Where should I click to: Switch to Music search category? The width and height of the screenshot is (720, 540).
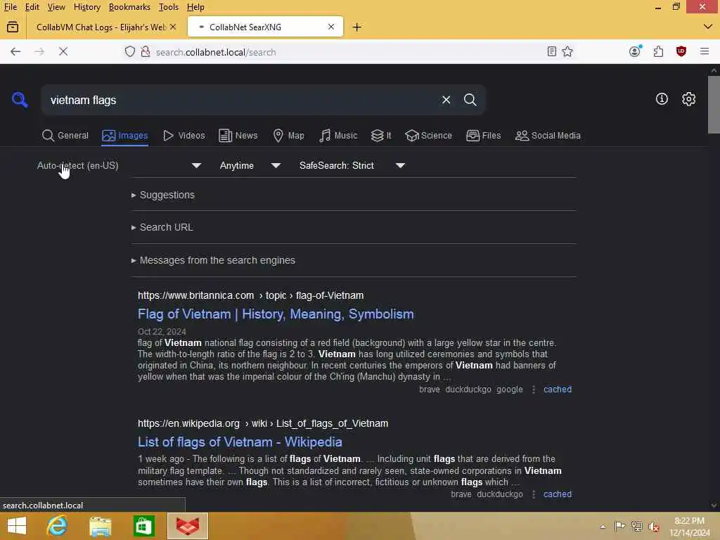click(338, 136)
